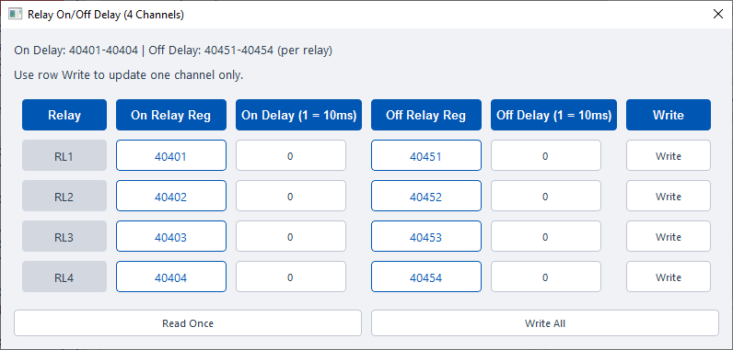
Task: Select Off Relay Reg field 40451
Action: point(426,155)
